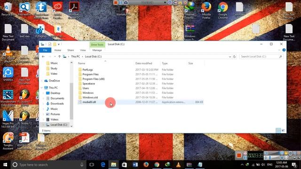This screenshot has height=169, width=301.
Task: Show hidden system tray icons chevron
Action: 242,165
